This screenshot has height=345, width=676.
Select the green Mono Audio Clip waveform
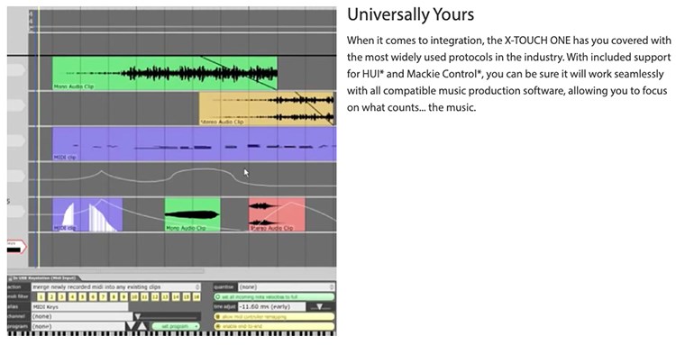165,73
